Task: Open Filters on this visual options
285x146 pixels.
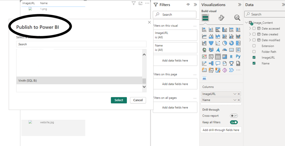Action: (x=195, y=26)
